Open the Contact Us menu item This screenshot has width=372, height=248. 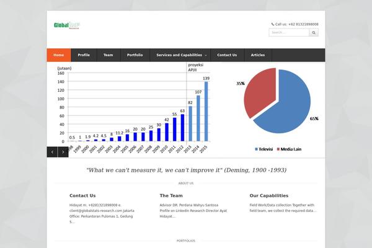[227, 55]
